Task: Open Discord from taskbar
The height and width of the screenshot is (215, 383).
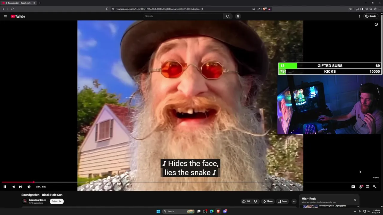Action: pos(225,211)
